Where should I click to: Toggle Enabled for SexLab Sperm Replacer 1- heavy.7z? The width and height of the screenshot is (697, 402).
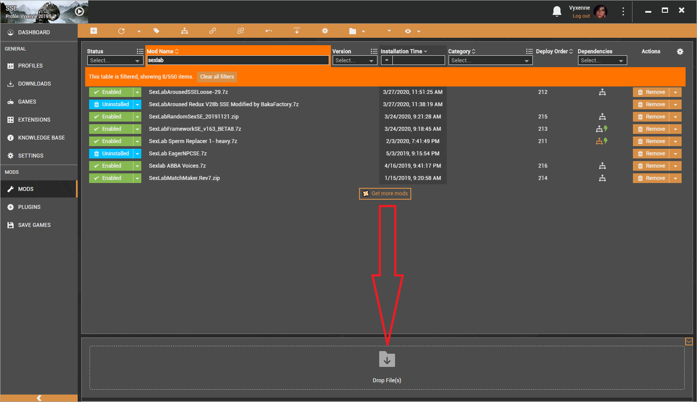pyautogui.click(x=111, y=141)
